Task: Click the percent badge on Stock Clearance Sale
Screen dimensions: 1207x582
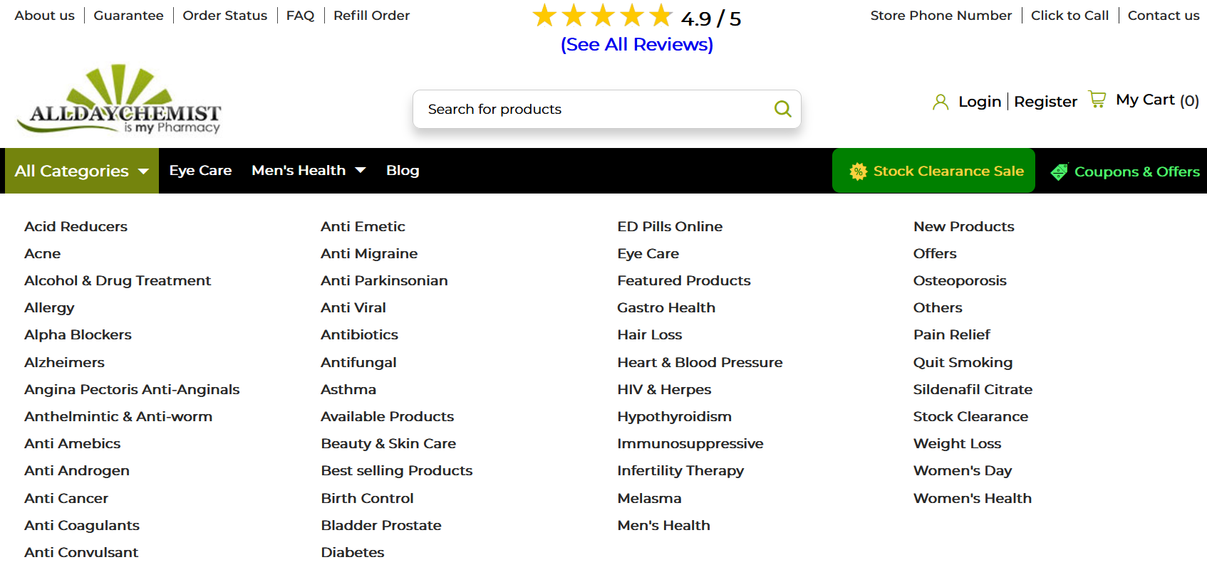Action: tap(859, 171)
